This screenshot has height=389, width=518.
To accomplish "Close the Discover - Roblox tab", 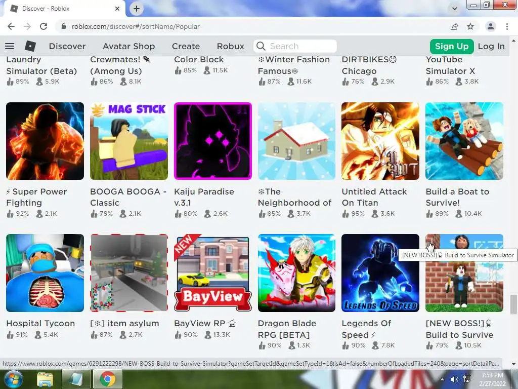I will 117,9.
